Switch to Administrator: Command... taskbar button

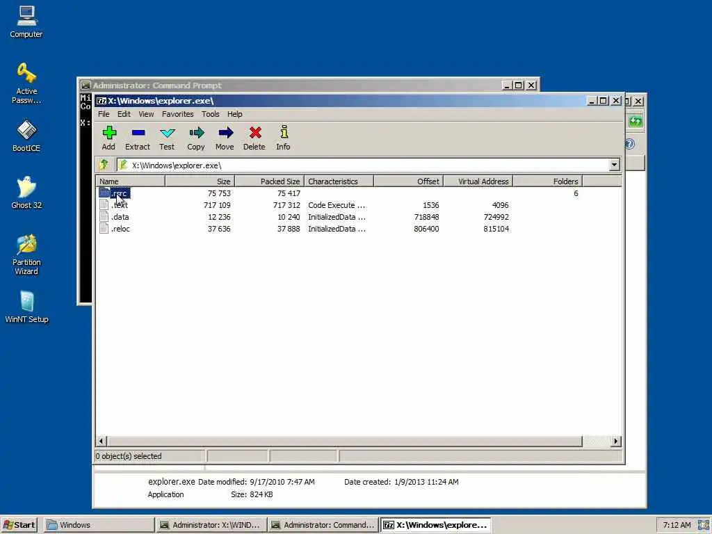pyautogui.click(x=323, y=525)
